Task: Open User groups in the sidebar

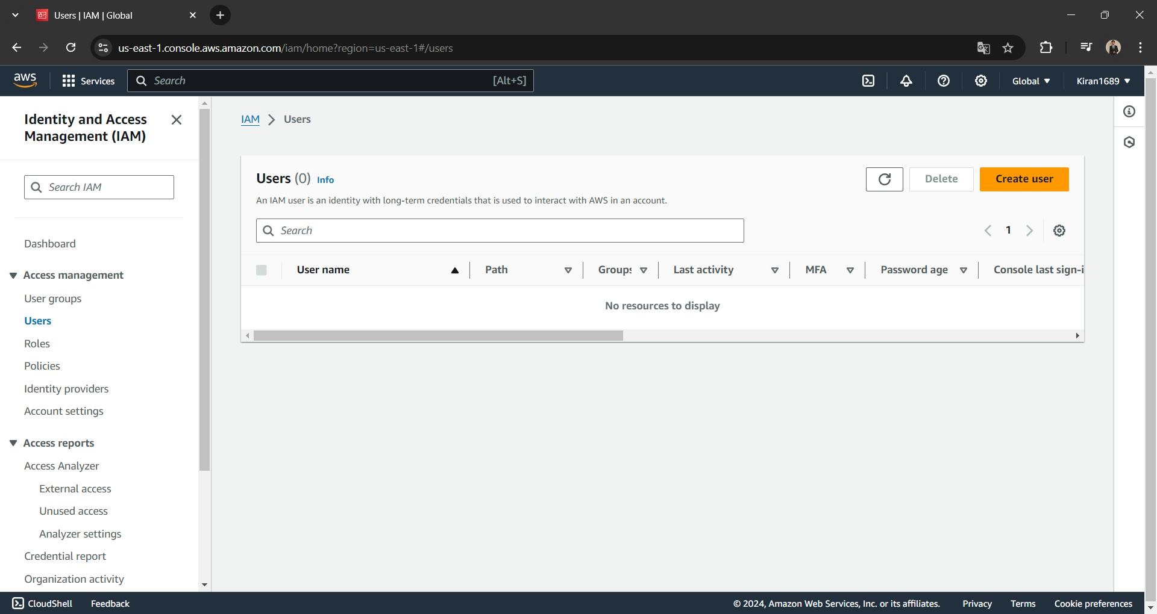Action: (52, 299)
